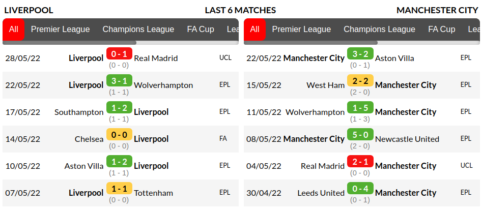Click green 3 - 2 Manchester City score badge
The height and width of the screenshot is (210, 482).
pos(360,53)
